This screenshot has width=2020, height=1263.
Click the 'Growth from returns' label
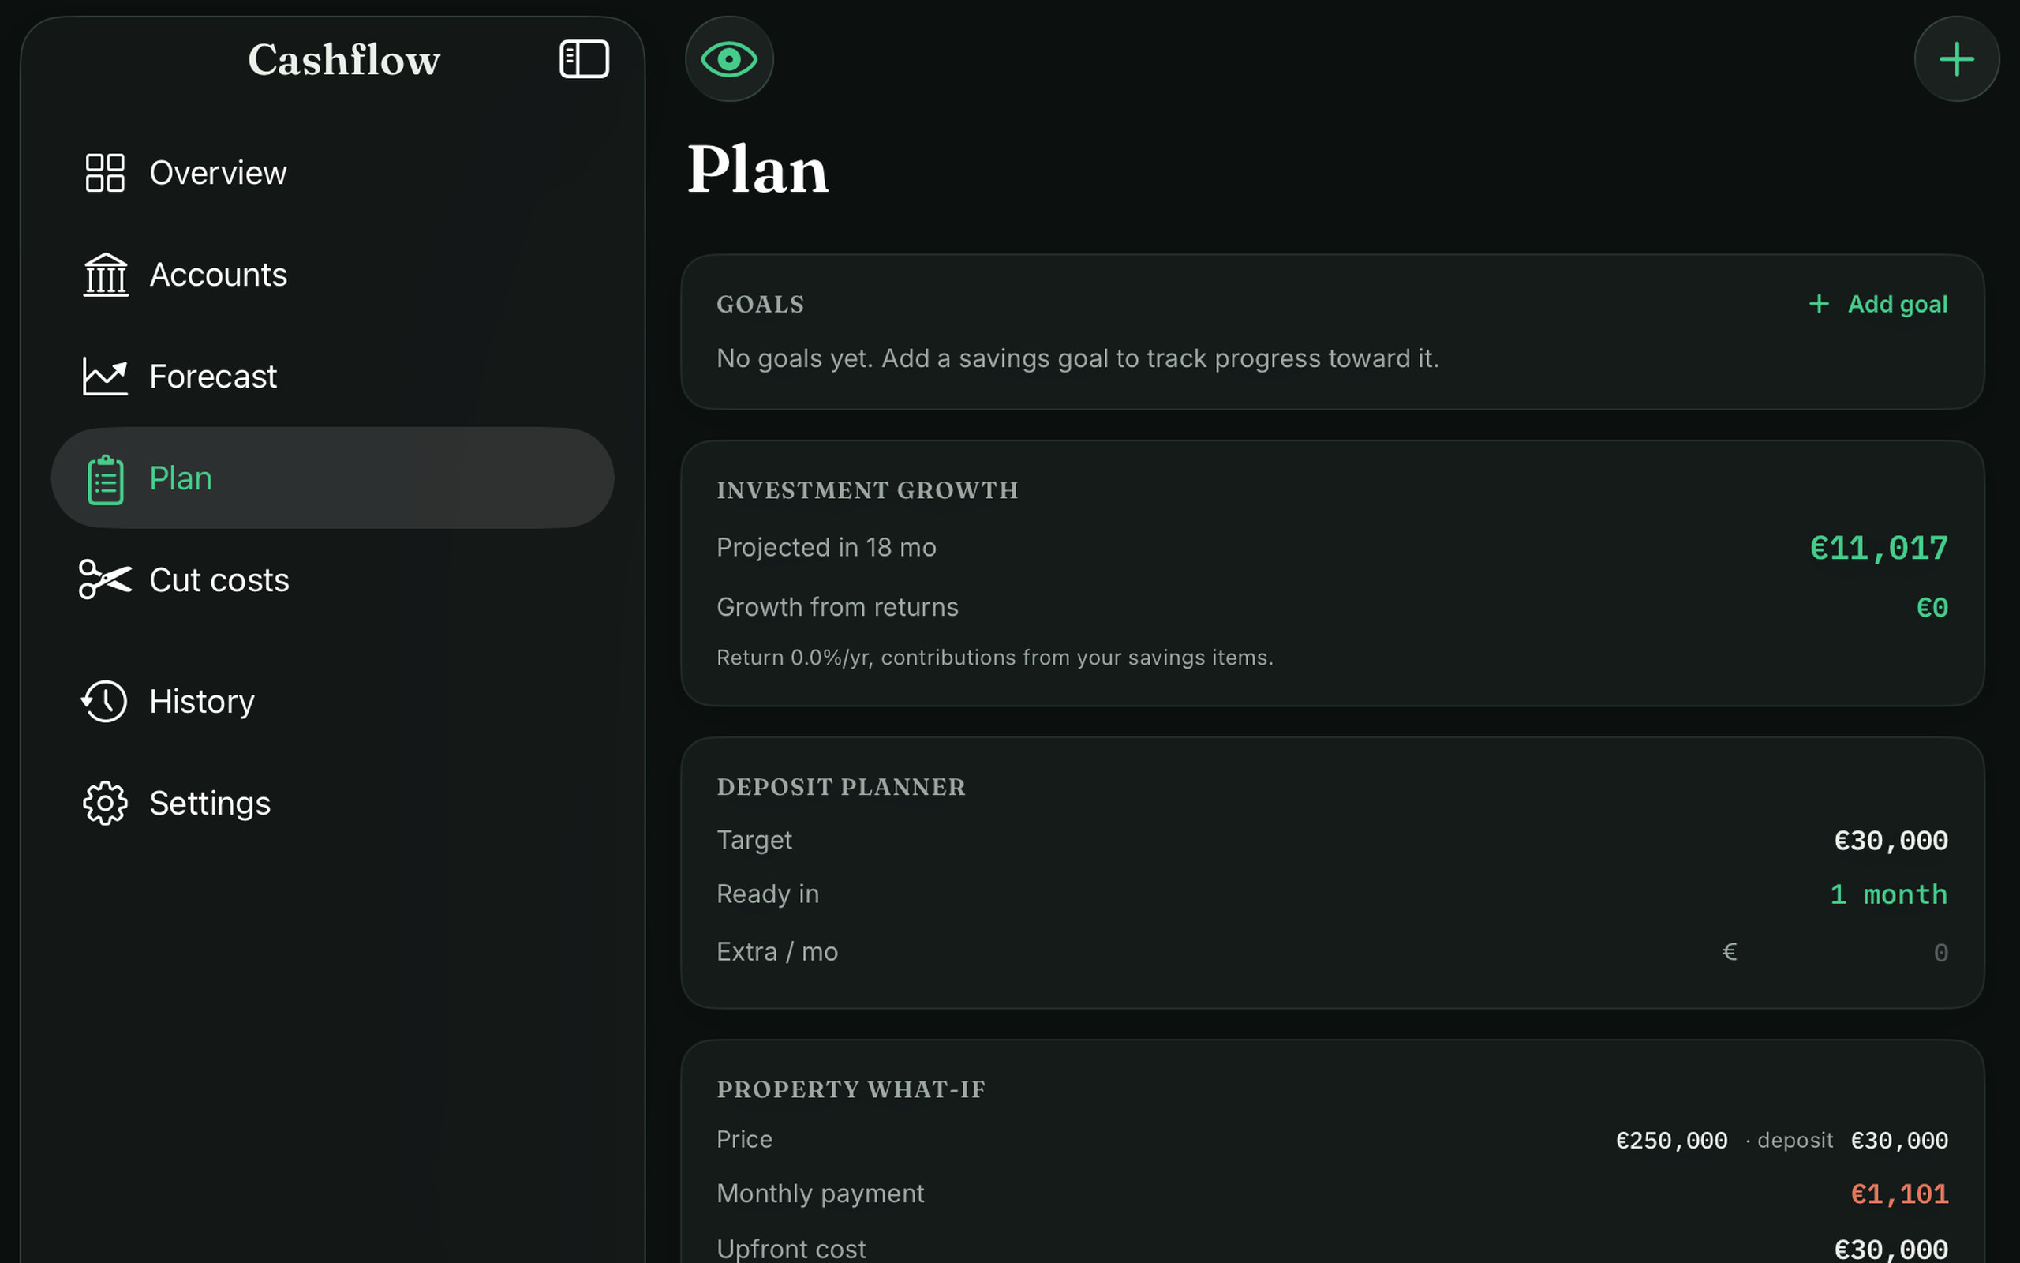[x=837, y=607]
